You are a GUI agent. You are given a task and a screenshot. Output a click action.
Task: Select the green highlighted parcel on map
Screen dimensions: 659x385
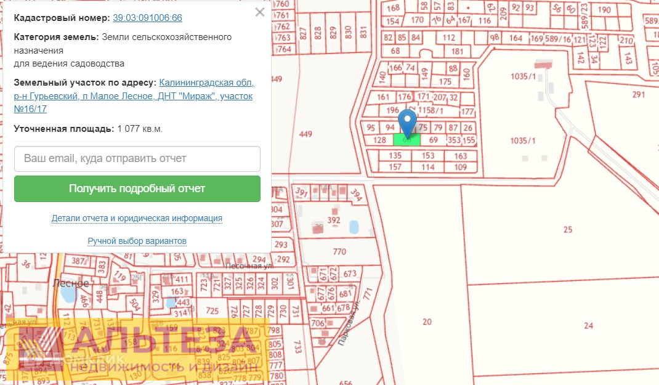pos(407,140)
